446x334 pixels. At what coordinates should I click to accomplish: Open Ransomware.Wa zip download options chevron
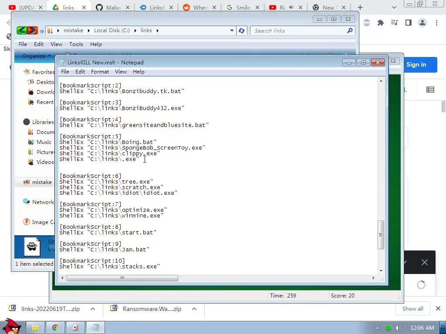pyautogui.click(x=194, y=309)
